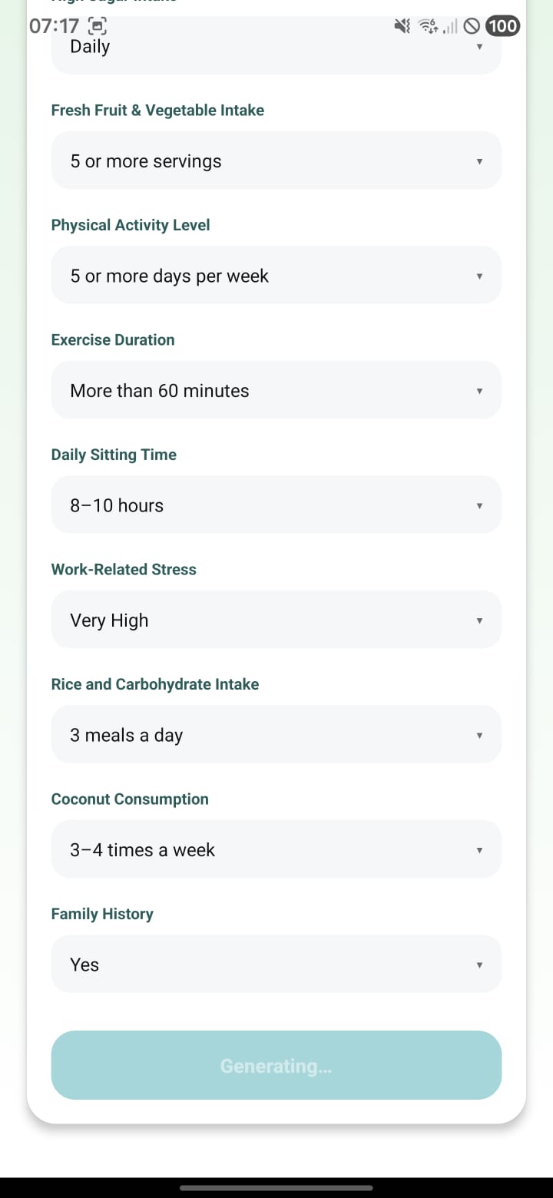The image size is (553, 1198).
Task: Tap the cellular signal bars icon
Action: point(451,27)
